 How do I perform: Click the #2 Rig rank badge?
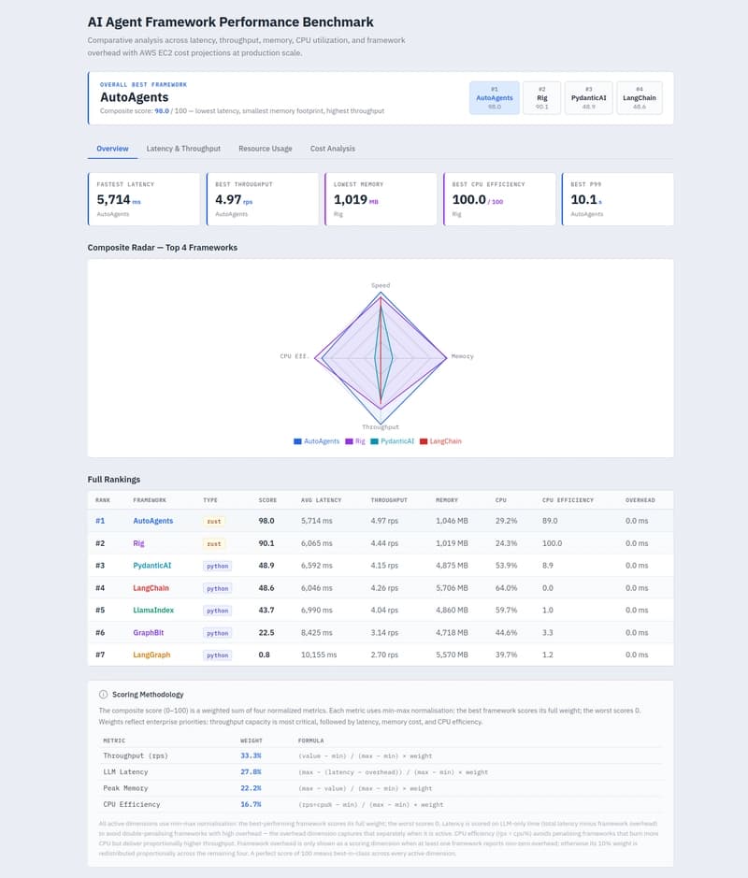pos(541,97)
